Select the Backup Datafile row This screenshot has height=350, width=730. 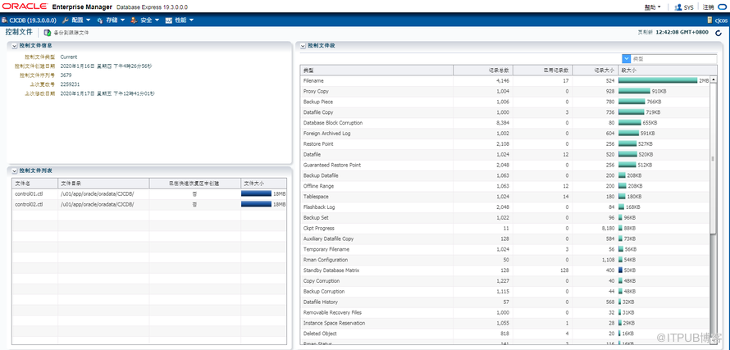[505, 175]
